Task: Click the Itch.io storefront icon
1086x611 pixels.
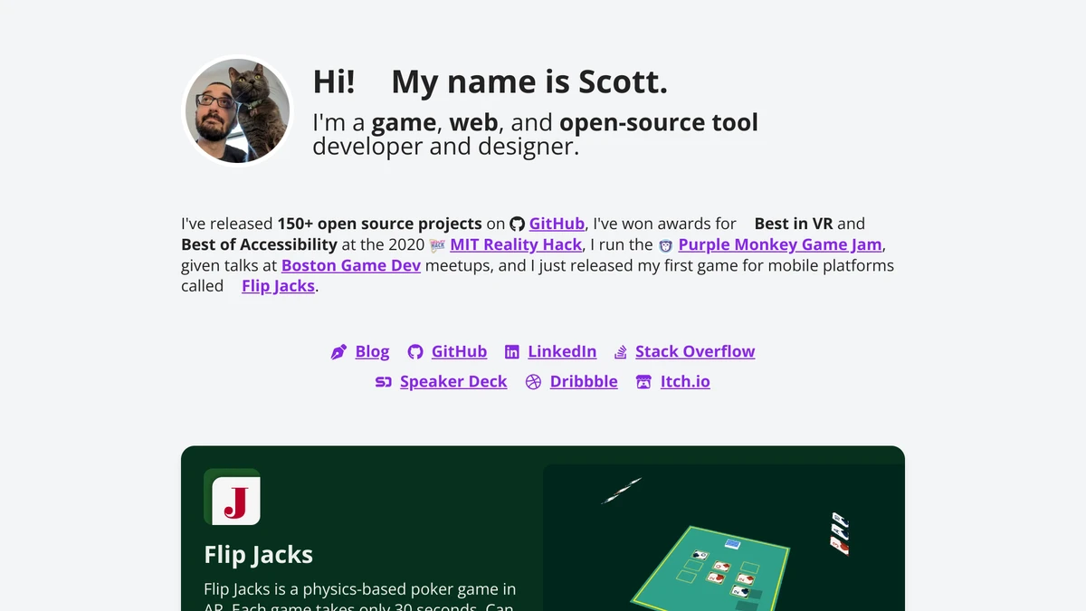Action: click(643, 382)
